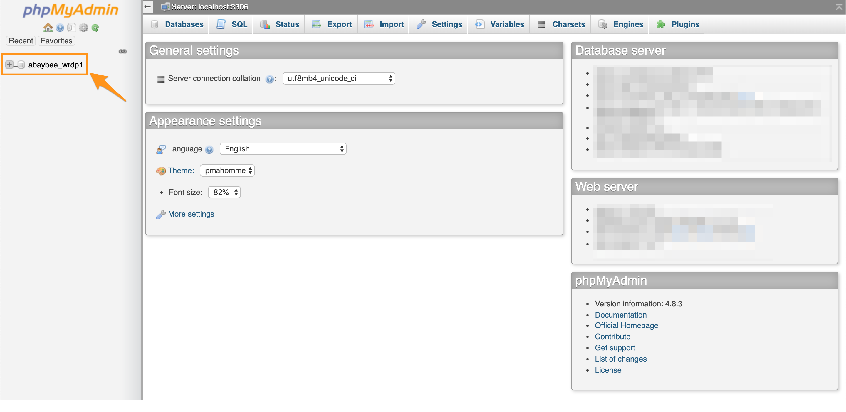The height and width of the screenshot is (412, 846).
Task: Click the back arrow button beside Server
Action: (148, 6)
